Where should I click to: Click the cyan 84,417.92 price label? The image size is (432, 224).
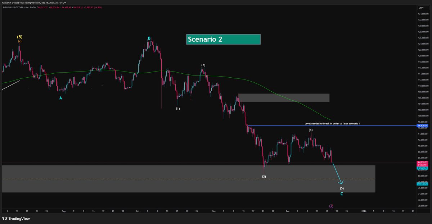tap(422, 168)
